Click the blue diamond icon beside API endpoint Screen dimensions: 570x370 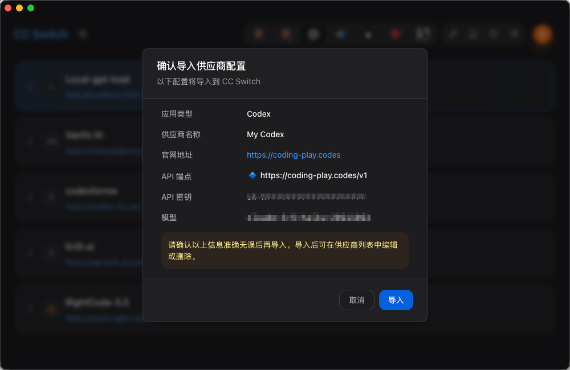253,175
